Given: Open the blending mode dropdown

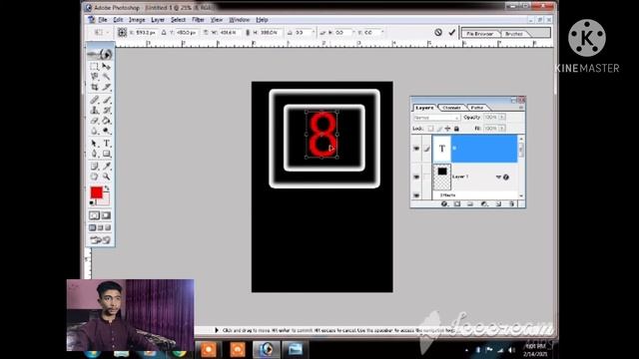Looking at the screenshot, I should point(436,118).
